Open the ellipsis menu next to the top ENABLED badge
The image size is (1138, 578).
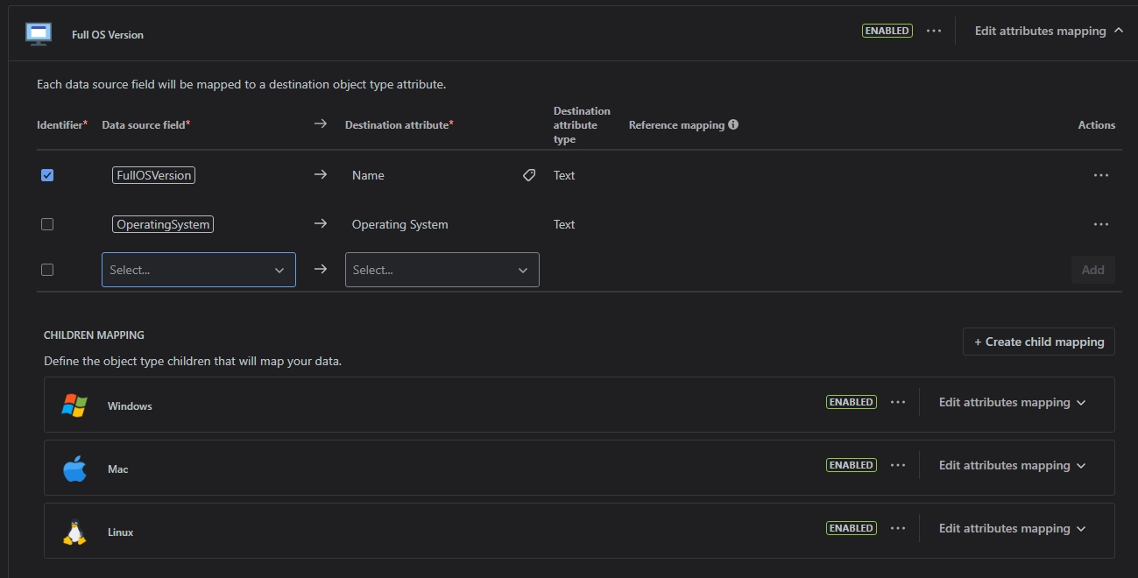pyautogui.click(x=933, y=31)
